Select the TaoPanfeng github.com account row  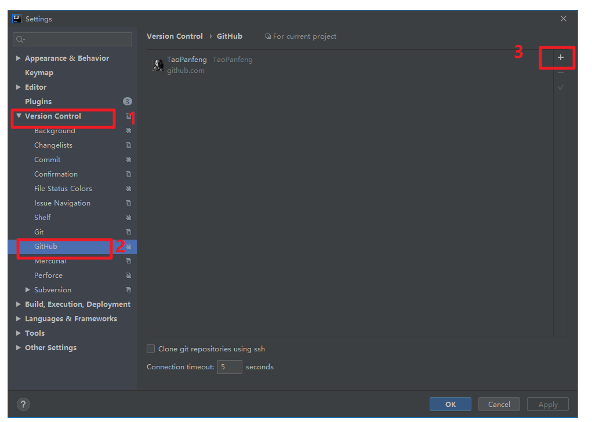pos(350,65)
